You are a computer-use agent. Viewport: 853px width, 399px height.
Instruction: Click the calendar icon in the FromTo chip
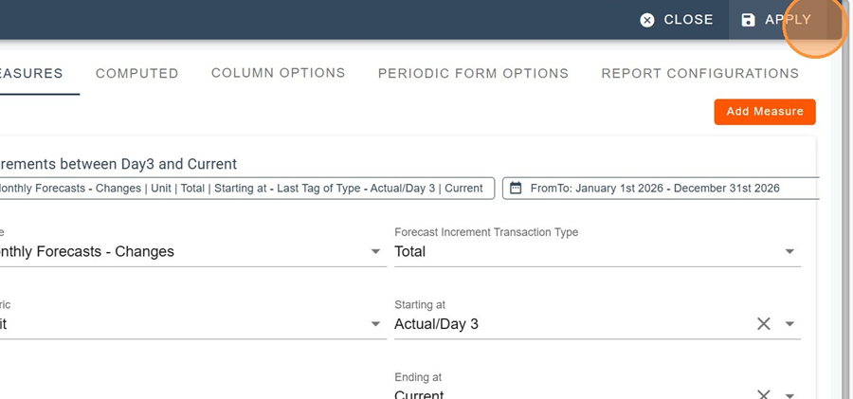pyautogui.click(x=516, y=188)
